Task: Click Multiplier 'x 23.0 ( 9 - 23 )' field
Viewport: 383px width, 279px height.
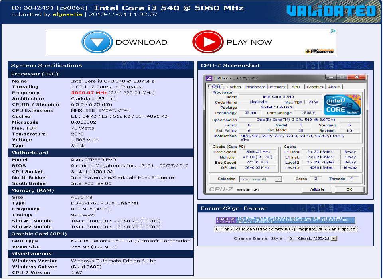Action: click(x=258, y=157)
